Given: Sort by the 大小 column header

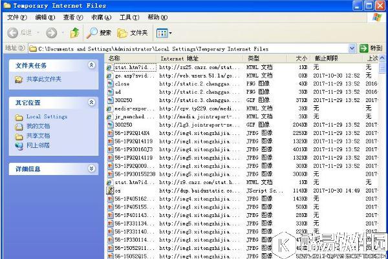Looking at the screenshot, I should [298, 58].
